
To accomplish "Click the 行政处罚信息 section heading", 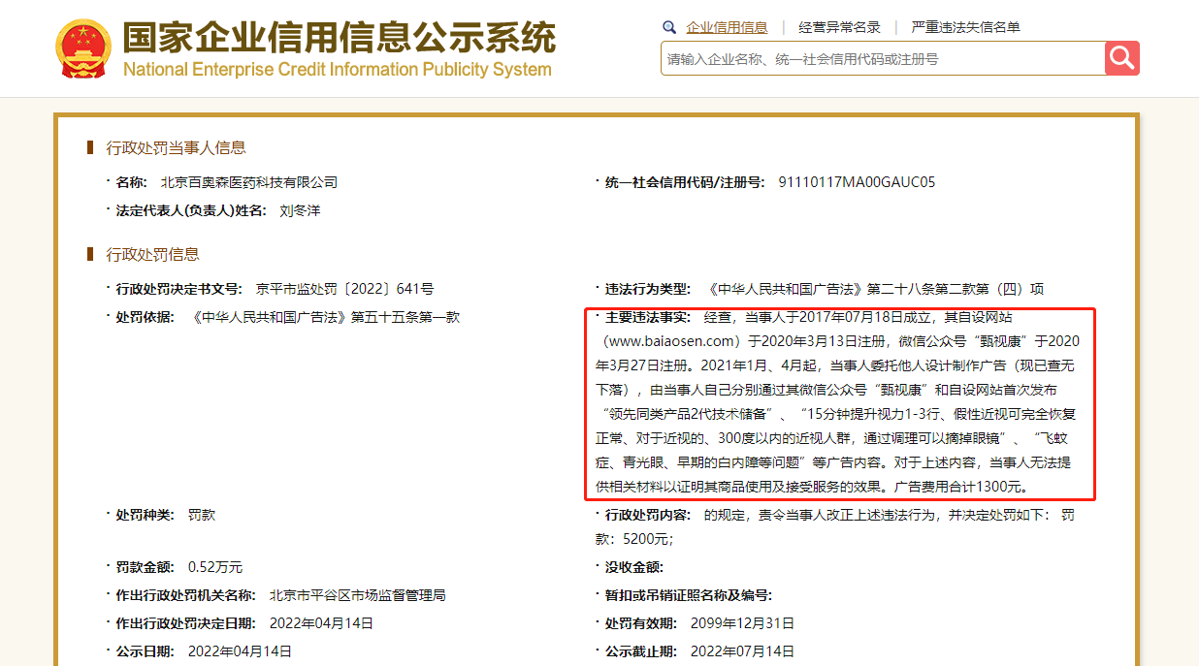I will click(152, 255).
